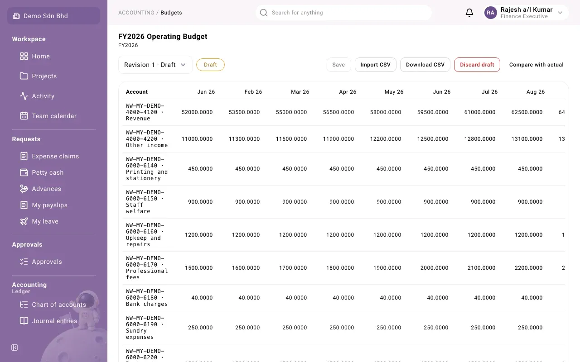This screenshot has width=580, height=362.
Task: Click the My leave plane icon
Action: pos(24,221)
